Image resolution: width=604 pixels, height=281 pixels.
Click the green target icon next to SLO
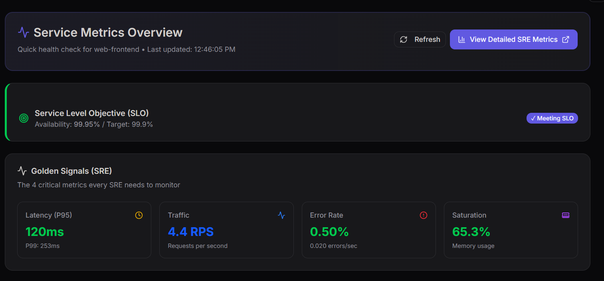pos(24,118)
